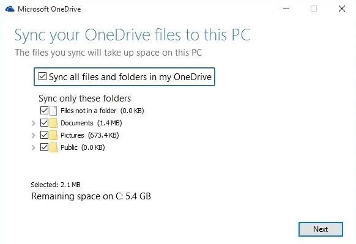Click the blank file icon beside Files not in a folder
This screenshot has height=244, width=356.
pos(53,111)
